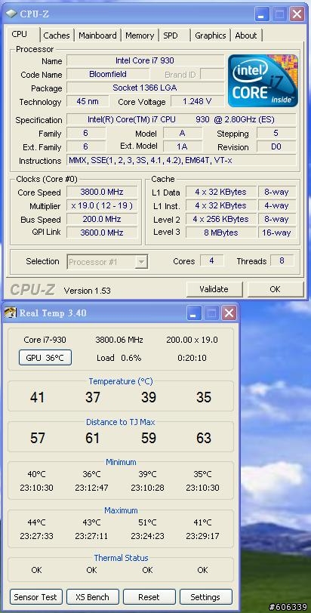The height and width of the screenshot is (613, 311).
Task: Close the CPU-Z window
Action: (x=297, y=15)
